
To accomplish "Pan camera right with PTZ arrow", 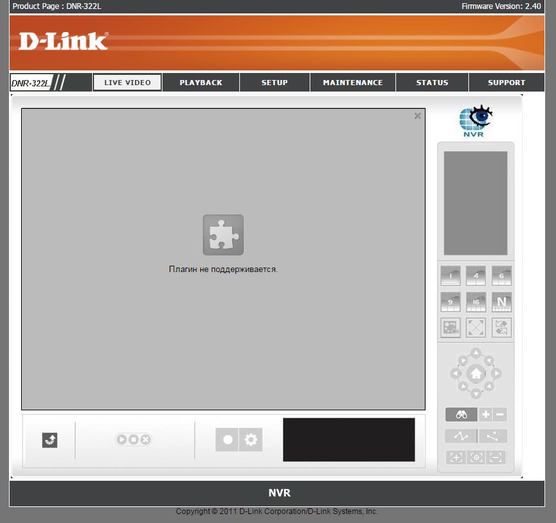I will point(496,373).
